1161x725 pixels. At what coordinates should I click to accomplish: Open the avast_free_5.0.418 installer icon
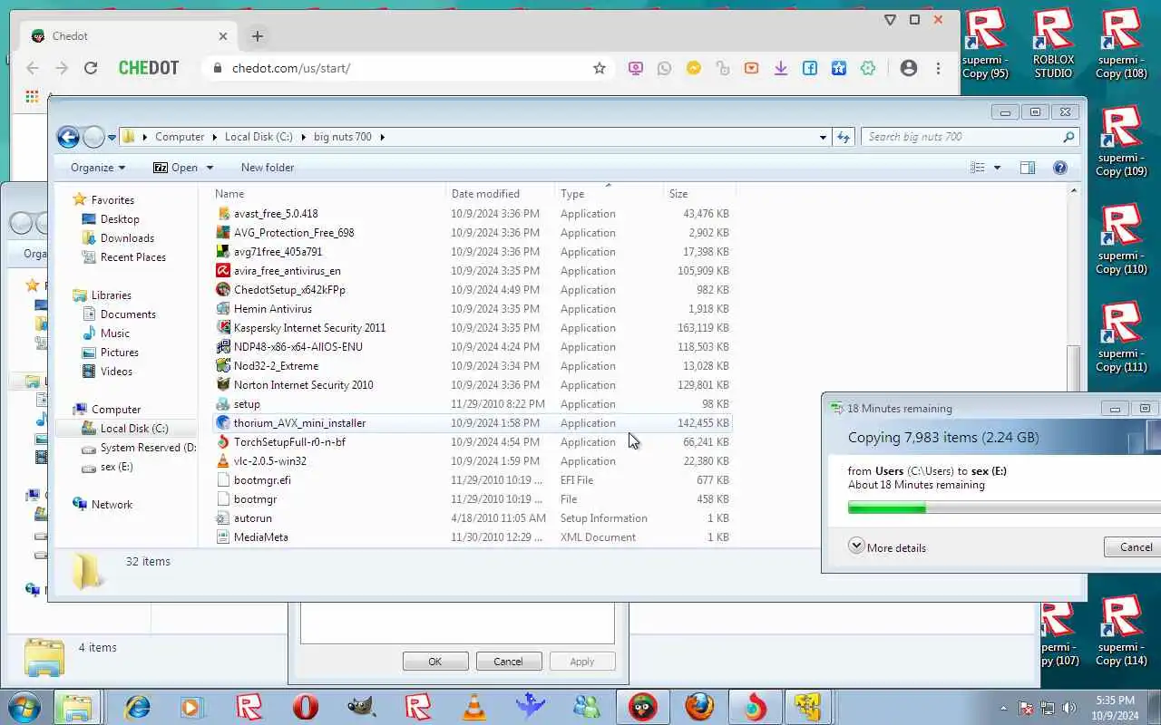224,214
